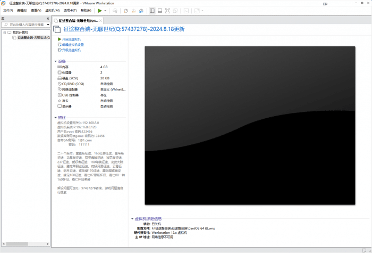Collapse the 我的计算机 tree node
The height and width of the screenshot is (253, 372).
[x=4, y=32]
